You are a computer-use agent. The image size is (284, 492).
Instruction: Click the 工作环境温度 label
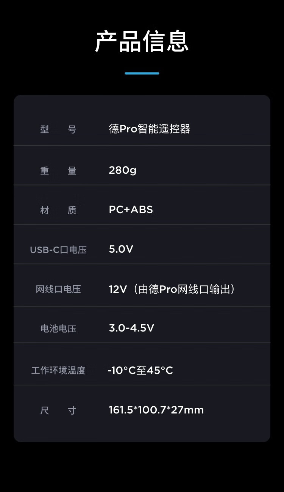[x=58, y=370]
